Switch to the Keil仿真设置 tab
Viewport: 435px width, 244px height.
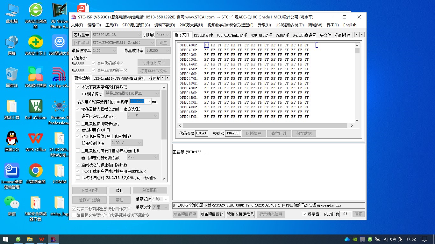pos(304,35)
